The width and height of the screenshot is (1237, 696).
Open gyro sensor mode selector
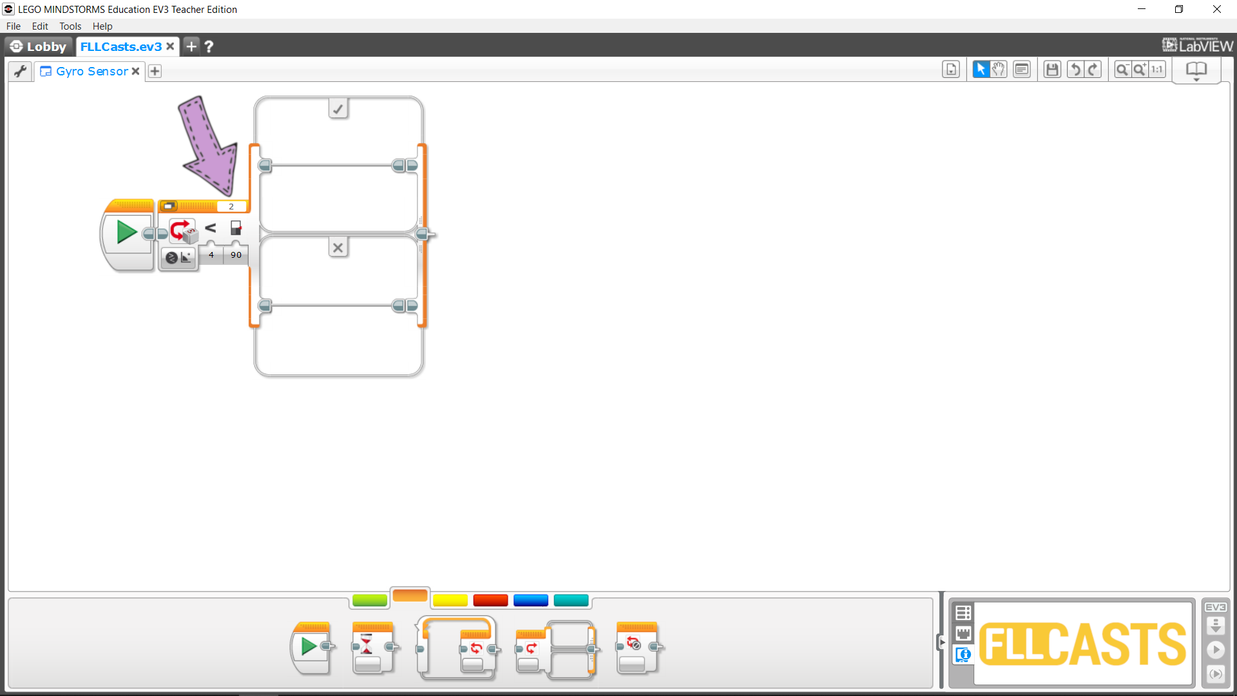(178, 257)
